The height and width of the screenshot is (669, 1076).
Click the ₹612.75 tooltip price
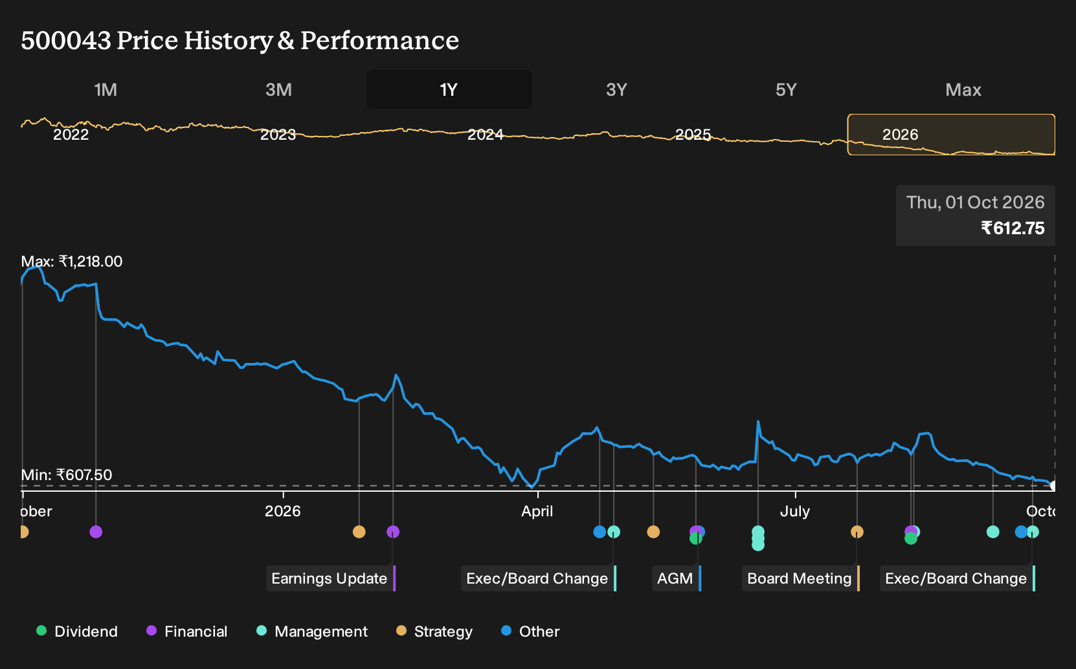point(1013,228)
